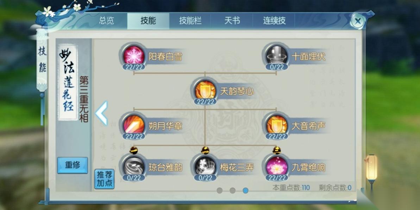
Task: Select the third active page dot
Action: pos(245,190)
